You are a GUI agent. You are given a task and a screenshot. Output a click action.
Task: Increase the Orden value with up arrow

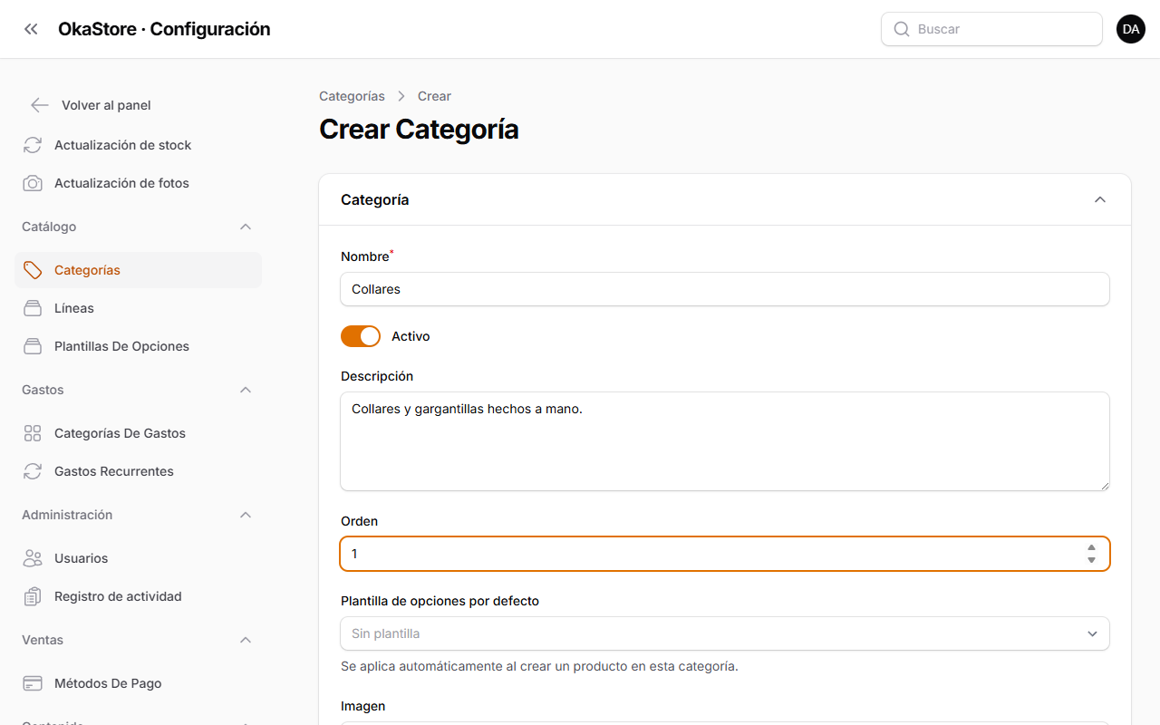pos(1091,547)
